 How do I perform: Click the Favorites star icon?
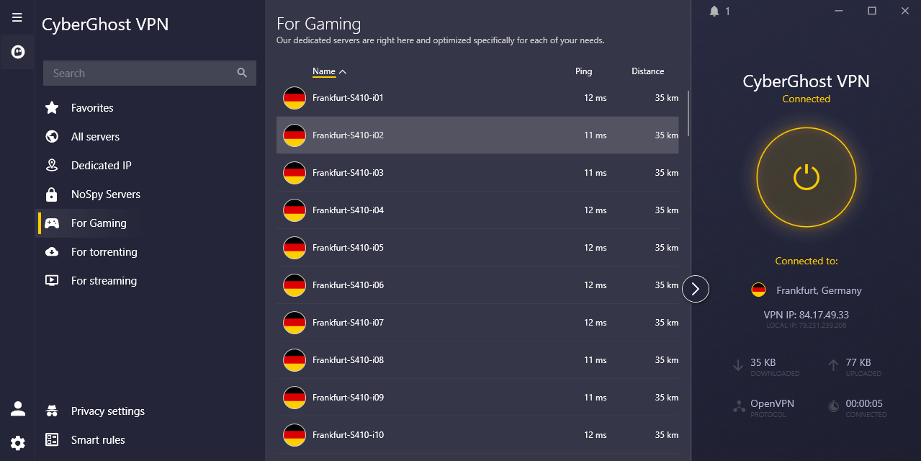point(52,108)
